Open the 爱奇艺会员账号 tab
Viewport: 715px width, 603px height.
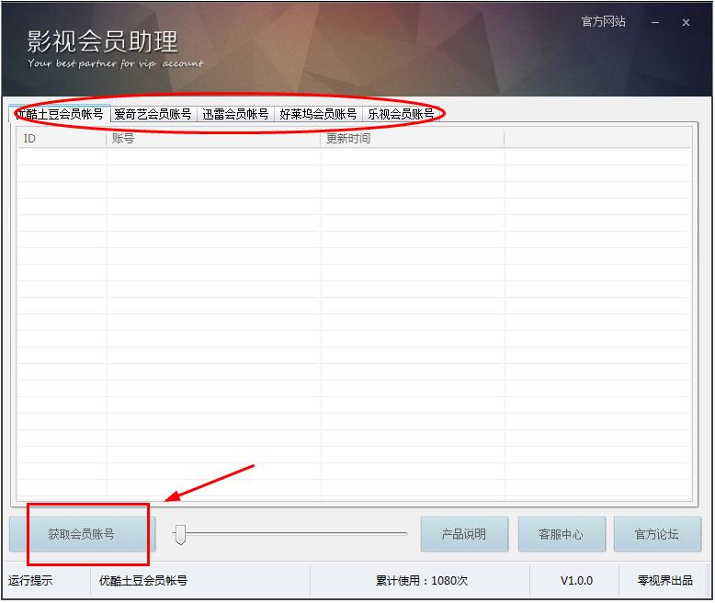153,114
